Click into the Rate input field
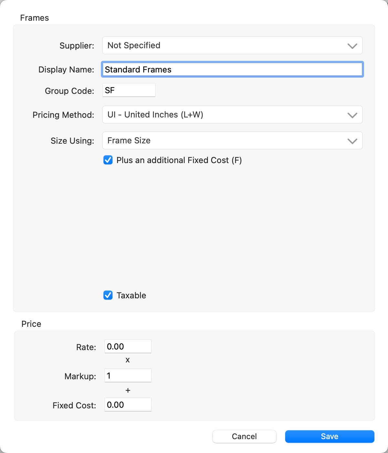 (128, 347)
